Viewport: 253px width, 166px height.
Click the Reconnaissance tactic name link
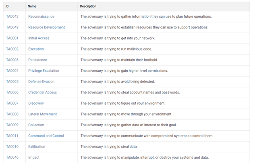coord(41,16)
